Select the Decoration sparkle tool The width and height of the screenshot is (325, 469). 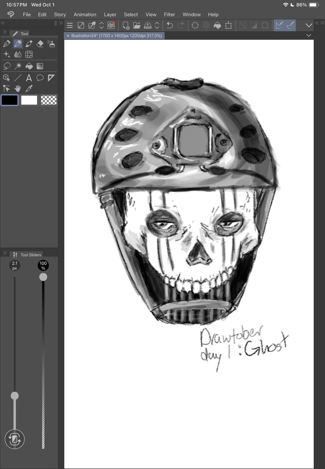click(x=7, y=55)
